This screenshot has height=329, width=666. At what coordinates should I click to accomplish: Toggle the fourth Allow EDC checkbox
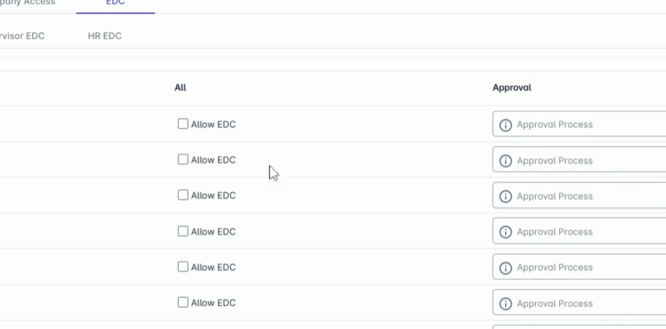click(x=183, y=231)
